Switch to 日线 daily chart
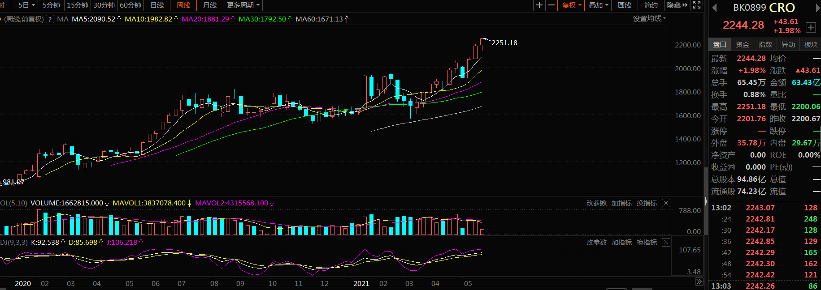This screenshot has width=821, height=290. [x=157, y=5]
